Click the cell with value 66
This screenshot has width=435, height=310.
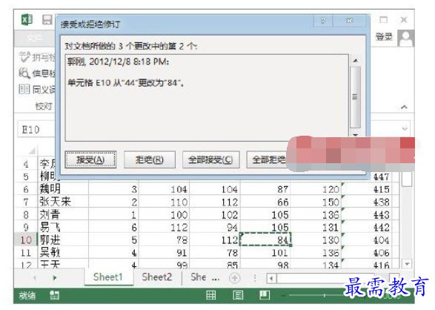(x=265, y=202)
